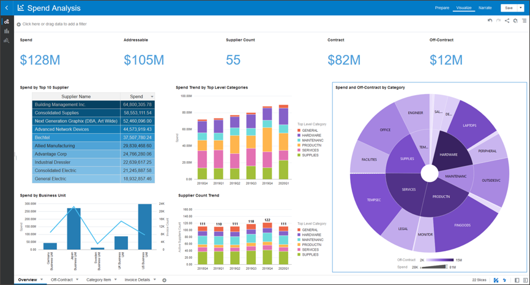The image size is (530, 285).
Task: Toggle auto-apply data icon in status bar
Action: pyautogui.click(x=504, y=280)
